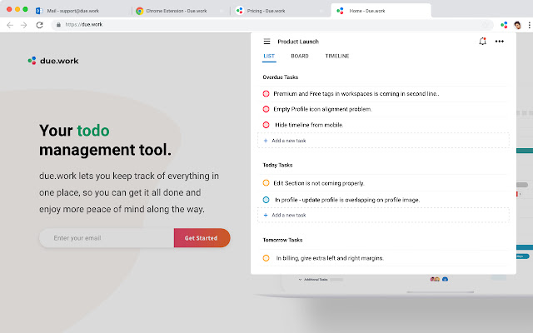Click the padlock icon in address bar
The width and height of the screenshot is (533, 333).
point(58,24)
